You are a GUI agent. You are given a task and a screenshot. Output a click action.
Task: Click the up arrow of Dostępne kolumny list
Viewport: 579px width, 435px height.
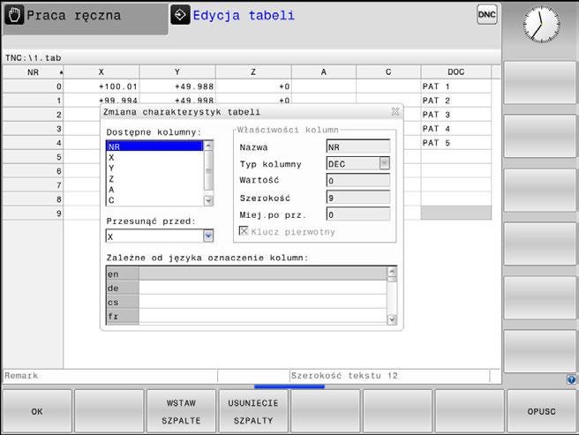[208, 146]
